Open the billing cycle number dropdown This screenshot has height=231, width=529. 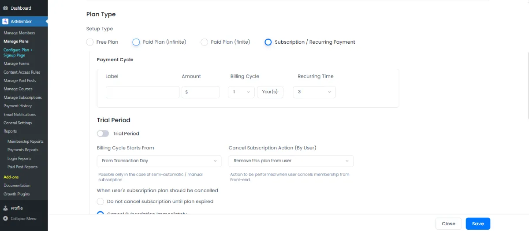pos(241,92)
